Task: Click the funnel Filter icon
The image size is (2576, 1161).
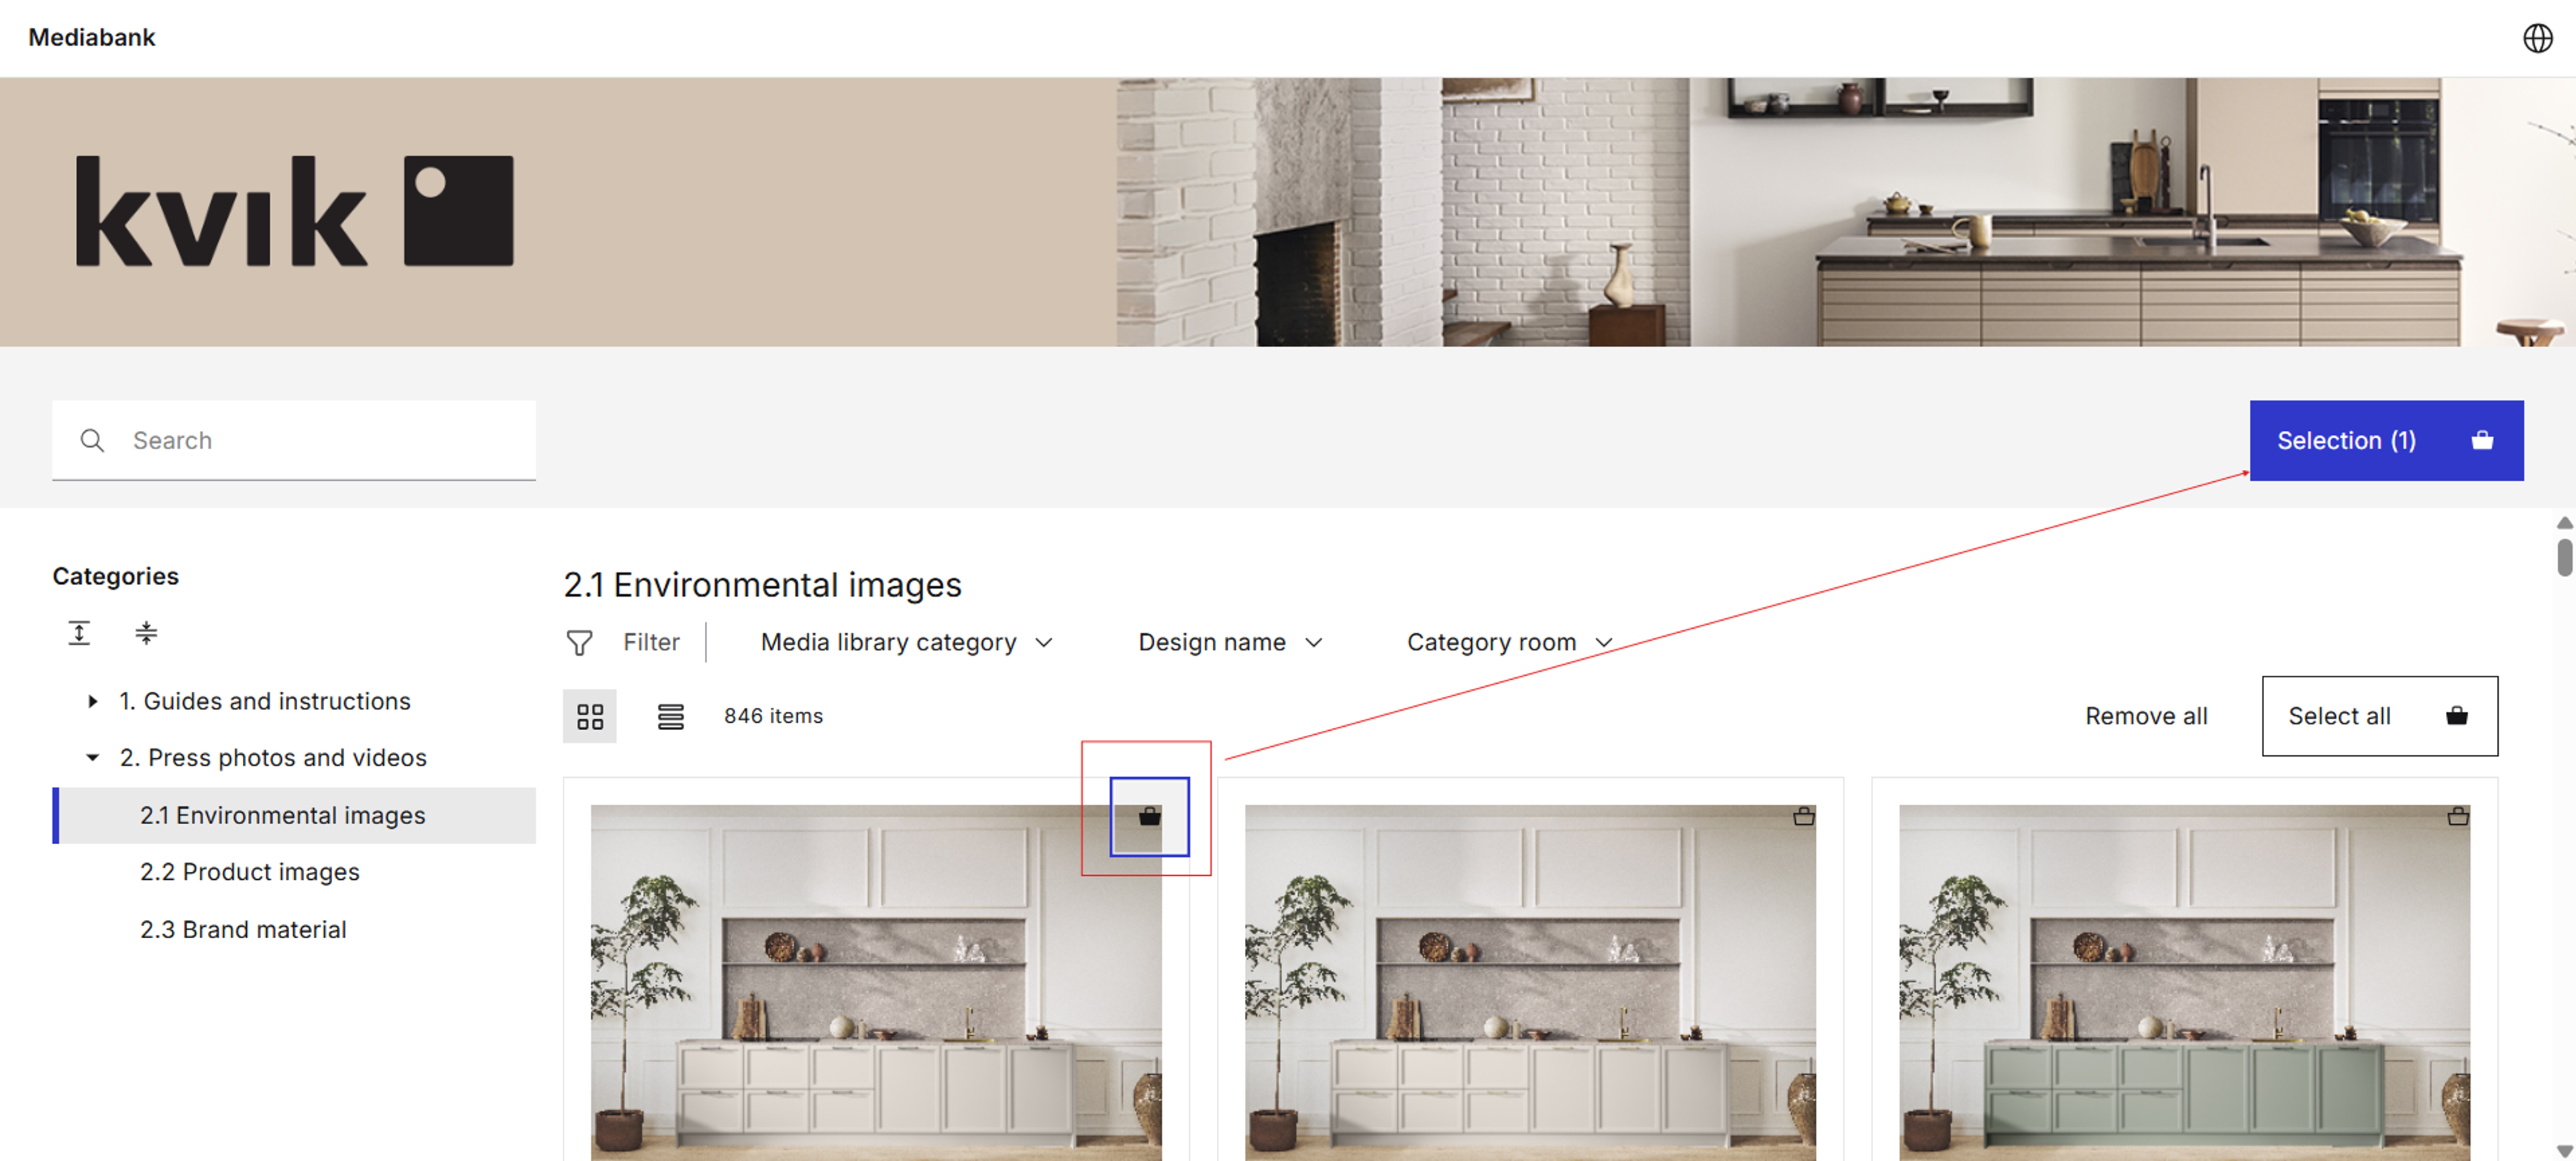Action: (579, 642)
